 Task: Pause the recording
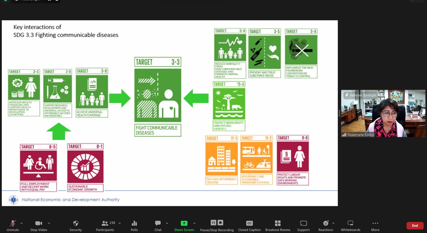click(213, 223)
